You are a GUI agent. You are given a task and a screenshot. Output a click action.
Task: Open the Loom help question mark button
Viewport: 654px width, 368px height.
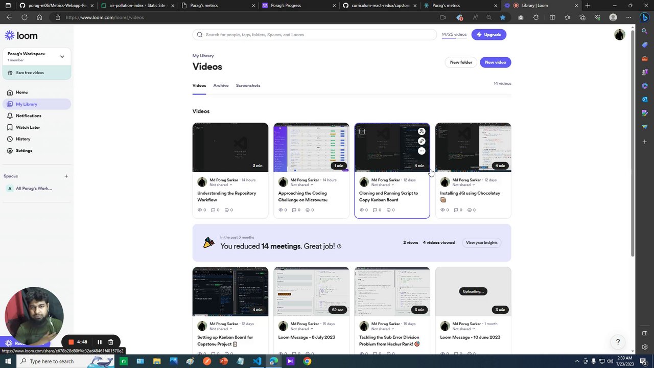[618, 342]
